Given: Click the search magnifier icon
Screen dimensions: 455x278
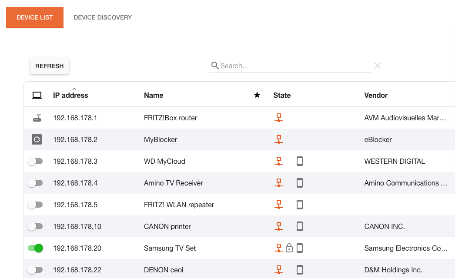Looking at the screenshot, I should (x=215, y=66).
